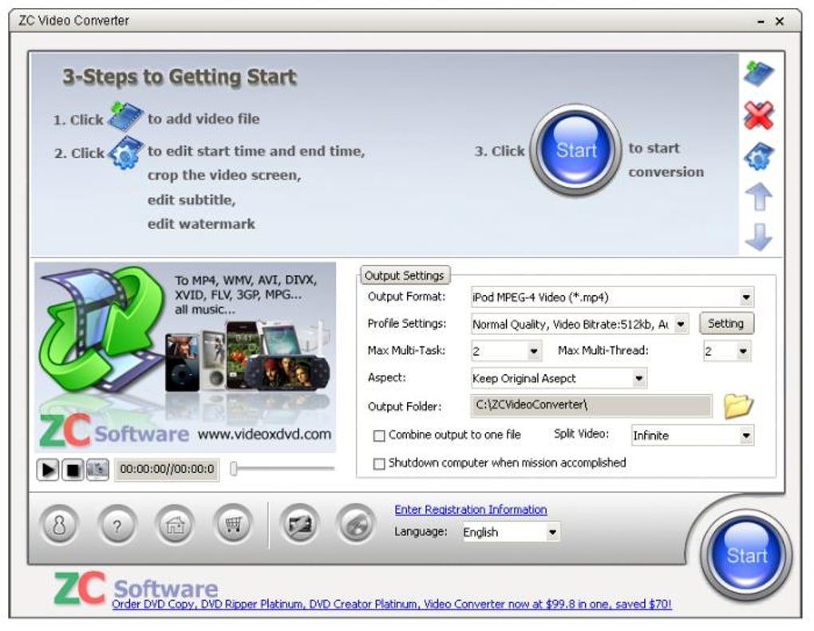Click the Setting button
The width and height of the screenshot is (814, 631).
725,323
